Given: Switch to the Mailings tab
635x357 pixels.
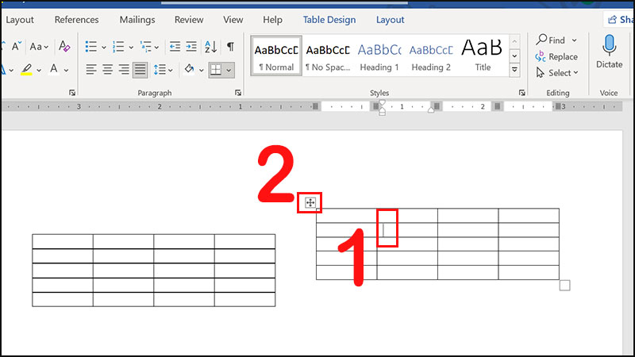Looking at the screenshot, I should [137, 20].
